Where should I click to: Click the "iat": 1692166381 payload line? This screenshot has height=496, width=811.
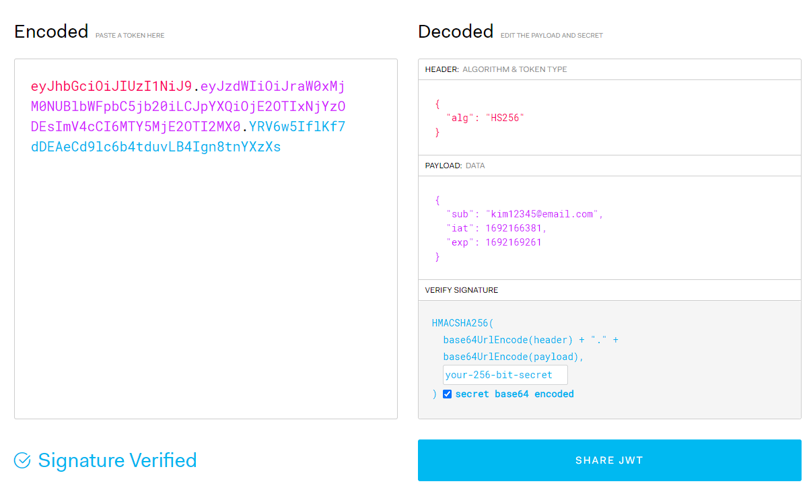click(496, 228)
